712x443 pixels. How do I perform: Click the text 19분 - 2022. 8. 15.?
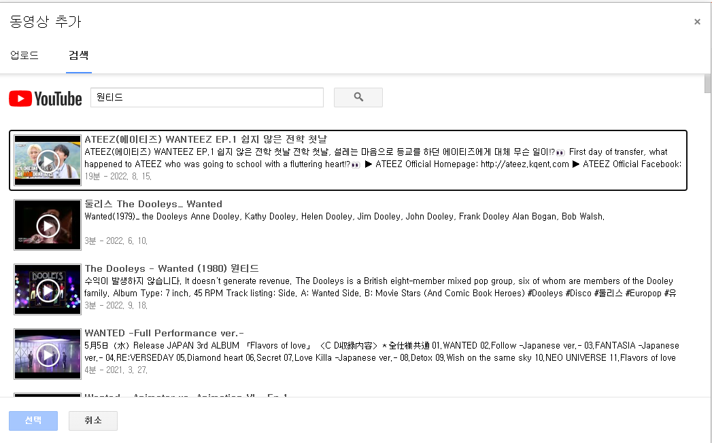[x=118, y=176]
